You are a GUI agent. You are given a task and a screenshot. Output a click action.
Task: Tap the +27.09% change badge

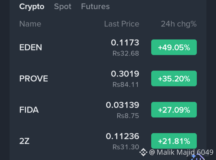(x=174, y=110)
